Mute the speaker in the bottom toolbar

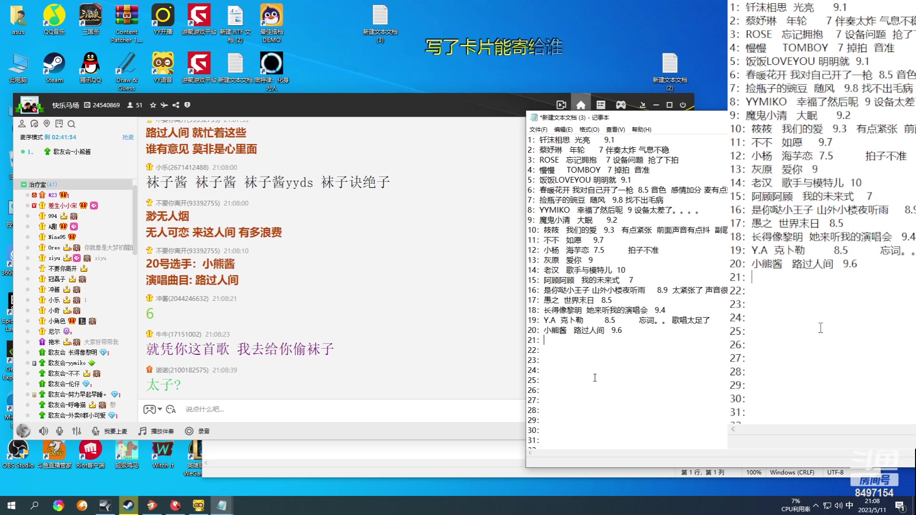[x=43, y=431]
